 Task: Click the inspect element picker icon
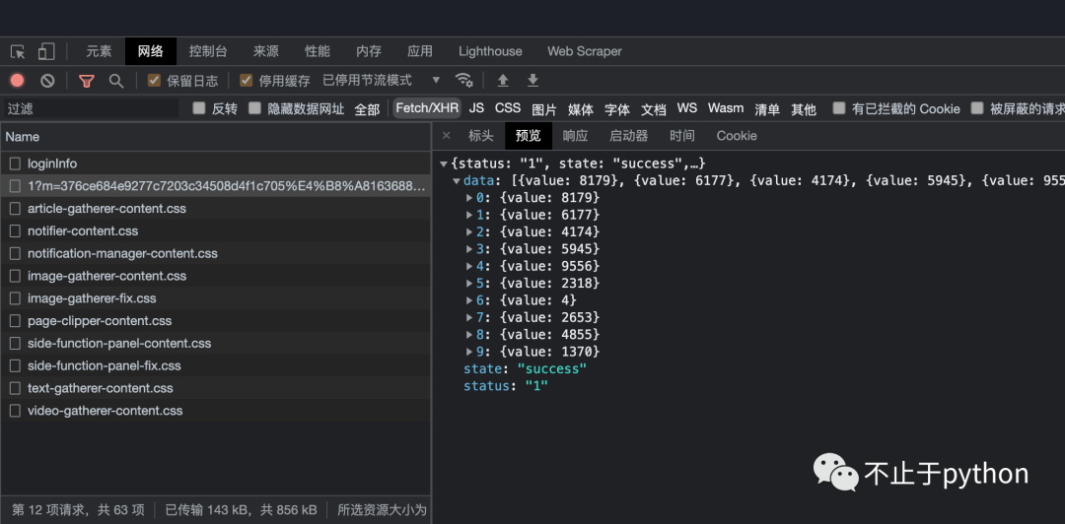pos(18,51)
